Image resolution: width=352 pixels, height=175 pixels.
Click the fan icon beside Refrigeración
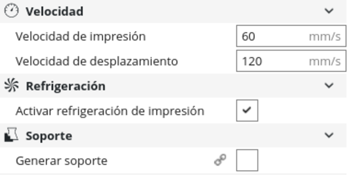point(11,86)
